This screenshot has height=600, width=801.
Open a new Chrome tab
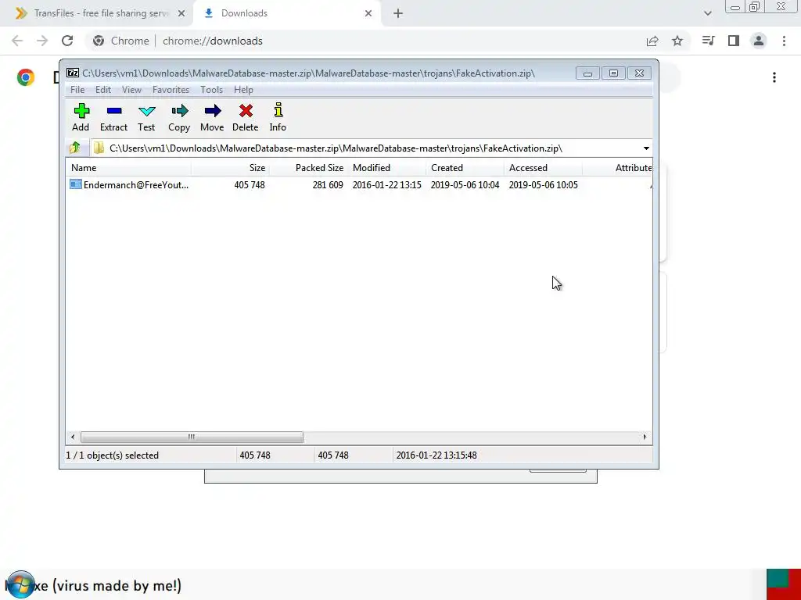398,13
